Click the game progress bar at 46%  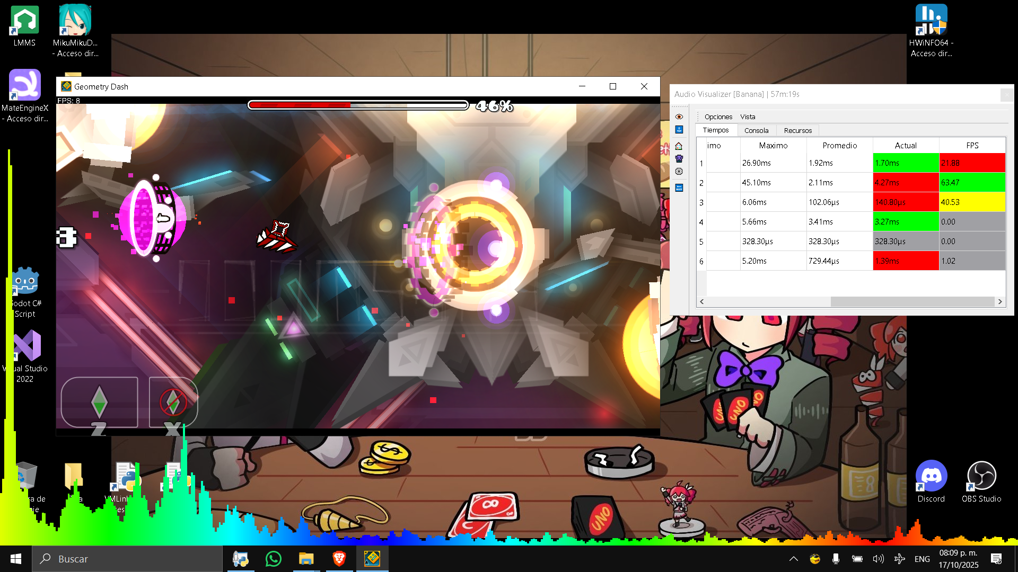coord(358,105)
